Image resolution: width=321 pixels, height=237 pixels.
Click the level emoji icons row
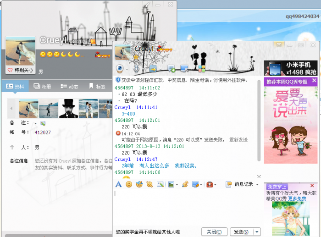(x=62, y=54)
